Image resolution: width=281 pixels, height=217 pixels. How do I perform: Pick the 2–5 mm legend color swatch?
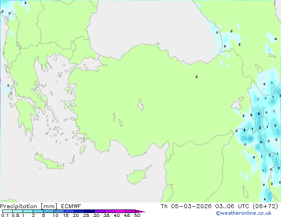pyautogui.click(x=38, y=211)
